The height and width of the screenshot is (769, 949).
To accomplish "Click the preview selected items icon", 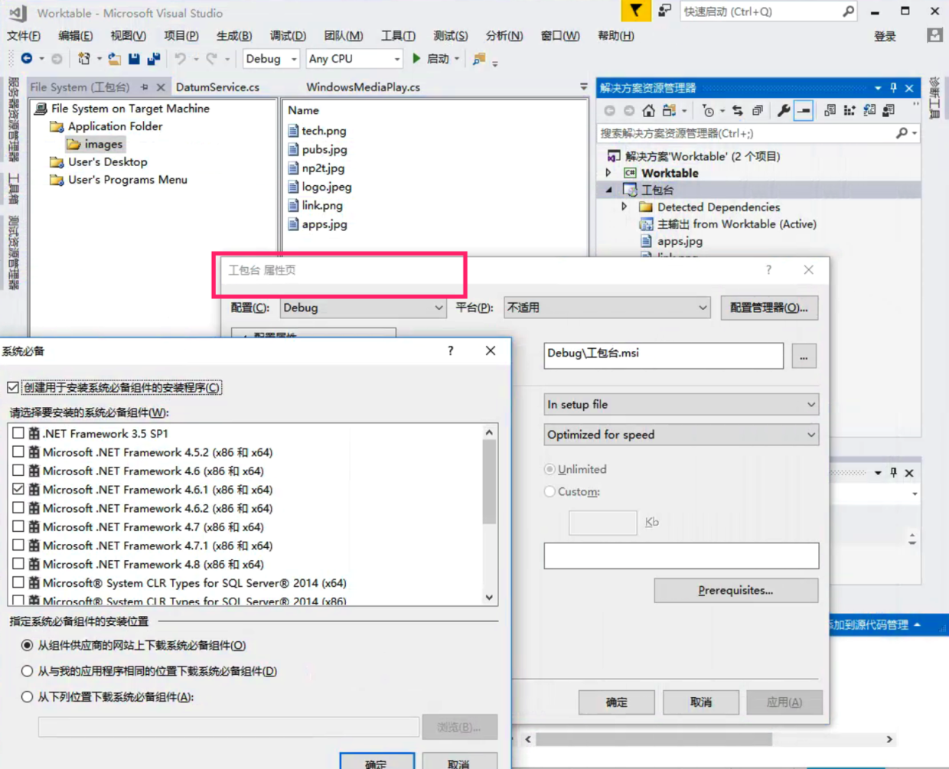I will [x=804, y=111].
